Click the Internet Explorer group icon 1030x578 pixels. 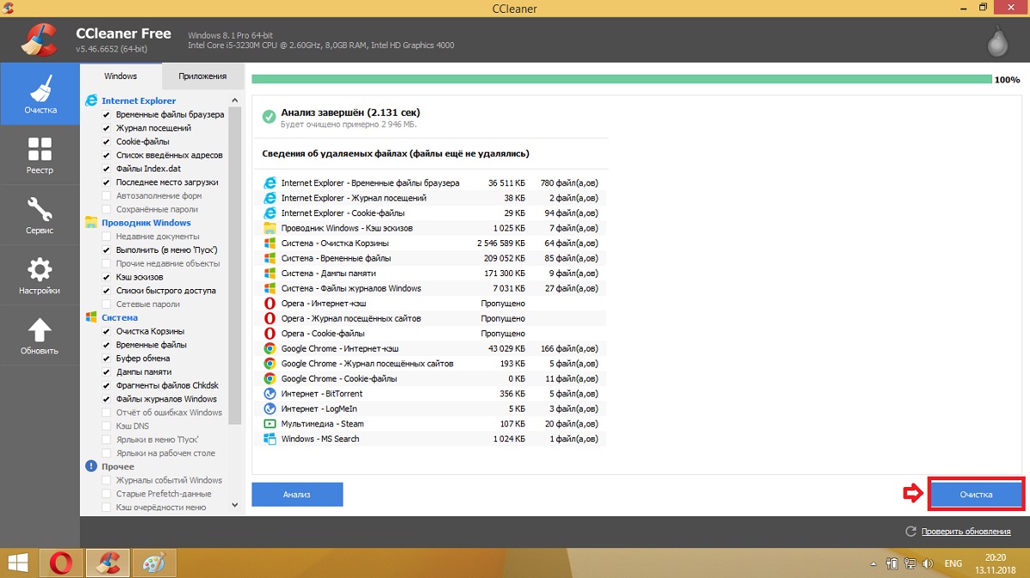click(x=92, y=100)
